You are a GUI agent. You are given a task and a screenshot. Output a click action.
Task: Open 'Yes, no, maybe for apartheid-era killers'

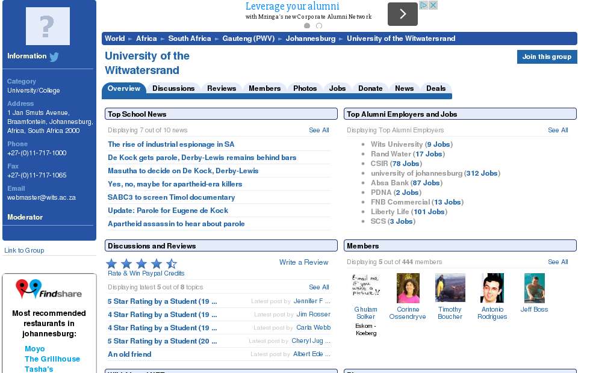coord(175,184)
